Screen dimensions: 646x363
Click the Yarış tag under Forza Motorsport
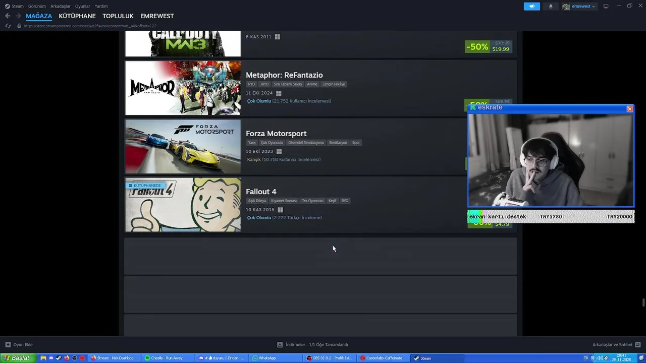coord(252,143)
